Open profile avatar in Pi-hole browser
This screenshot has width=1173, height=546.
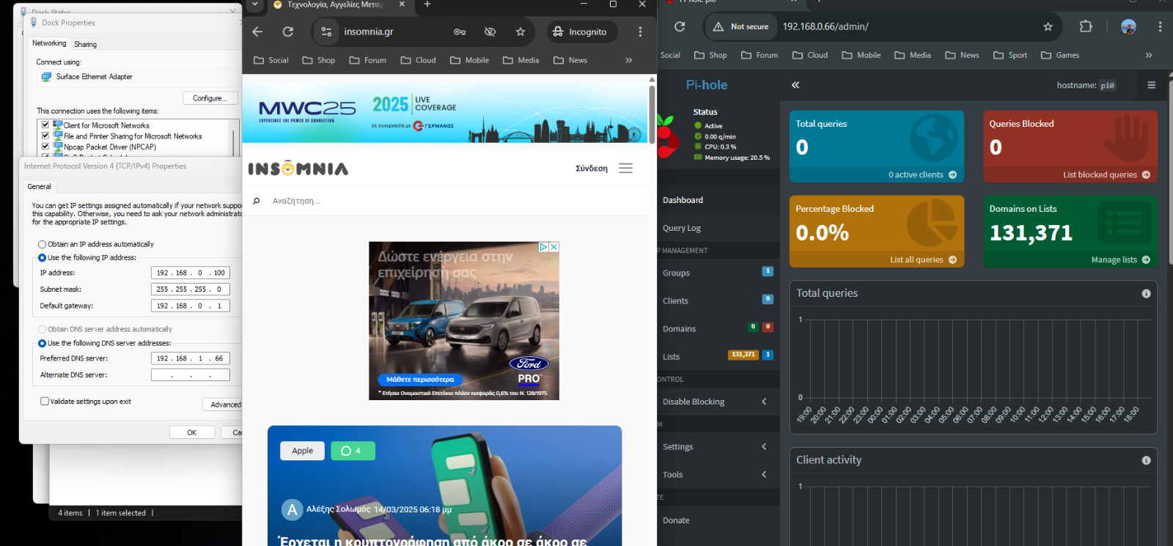(1128, 26)
